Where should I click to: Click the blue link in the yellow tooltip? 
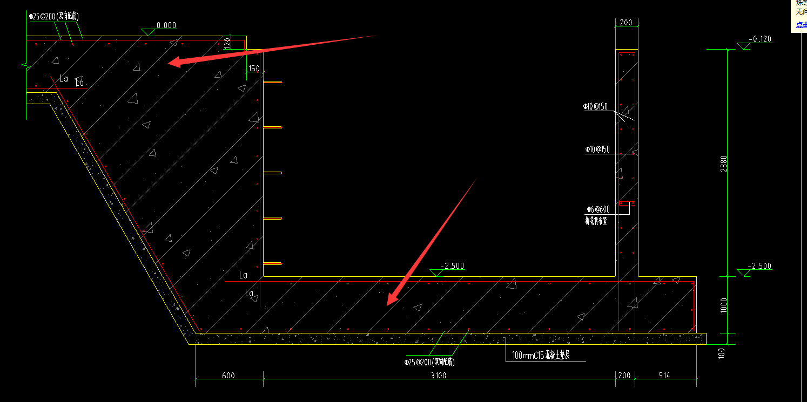[801, 25]
